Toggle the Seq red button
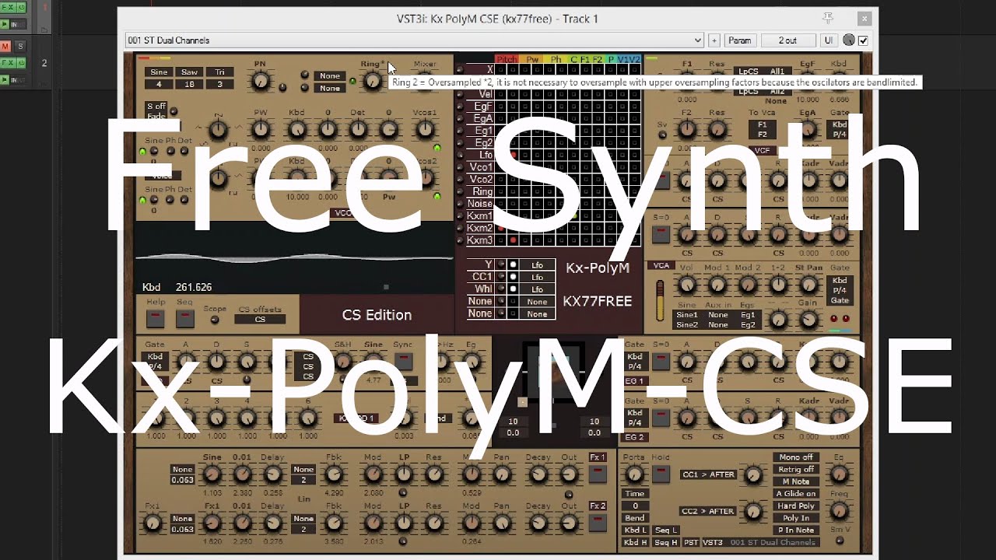 (x=184, y=318)
